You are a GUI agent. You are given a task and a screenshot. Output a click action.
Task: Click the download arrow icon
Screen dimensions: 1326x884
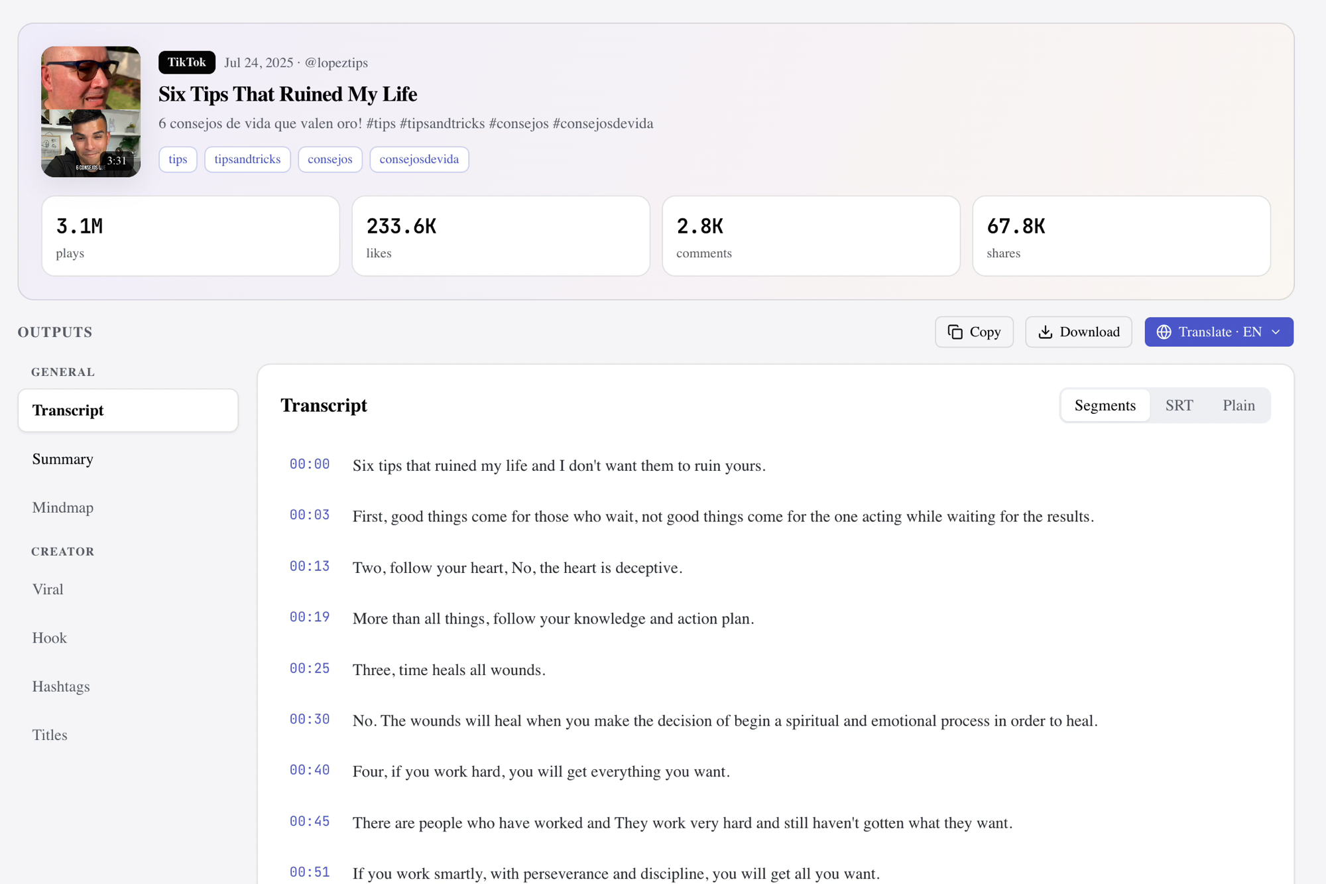pyautogui.click(x=1045, y=332)
